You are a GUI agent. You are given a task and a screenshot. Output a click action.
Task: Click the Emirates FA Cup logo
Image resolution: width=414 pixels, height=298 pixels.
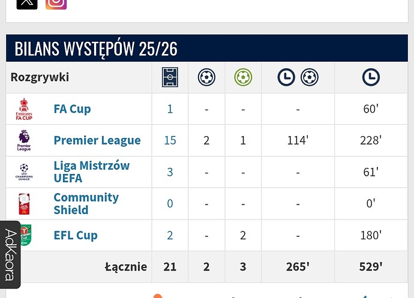(x=25, y=109)
